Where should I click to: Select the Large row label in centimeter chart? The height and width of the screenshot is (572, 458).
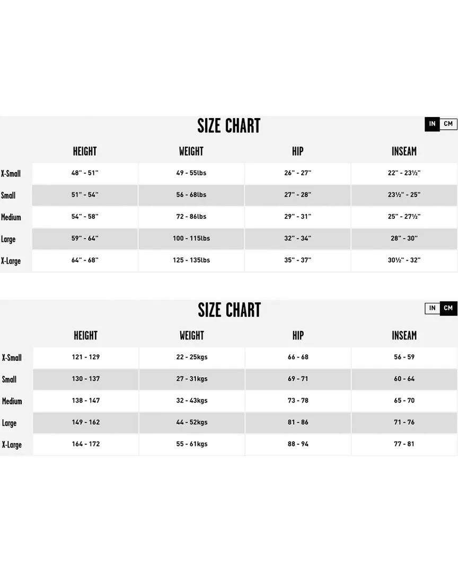click(x=9, y=423)
